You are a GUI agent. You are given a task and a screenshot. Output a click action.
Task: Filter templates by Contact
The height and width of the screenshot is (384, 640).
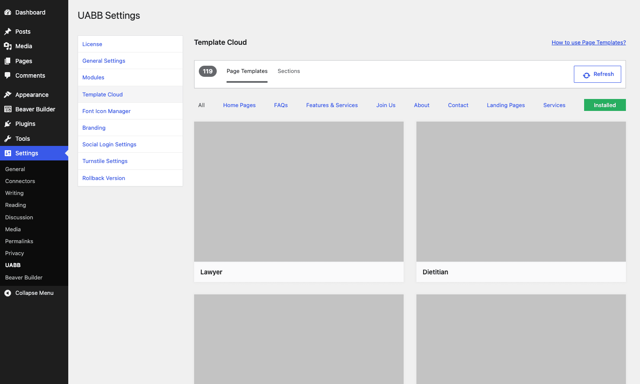[x=458, y=105]
